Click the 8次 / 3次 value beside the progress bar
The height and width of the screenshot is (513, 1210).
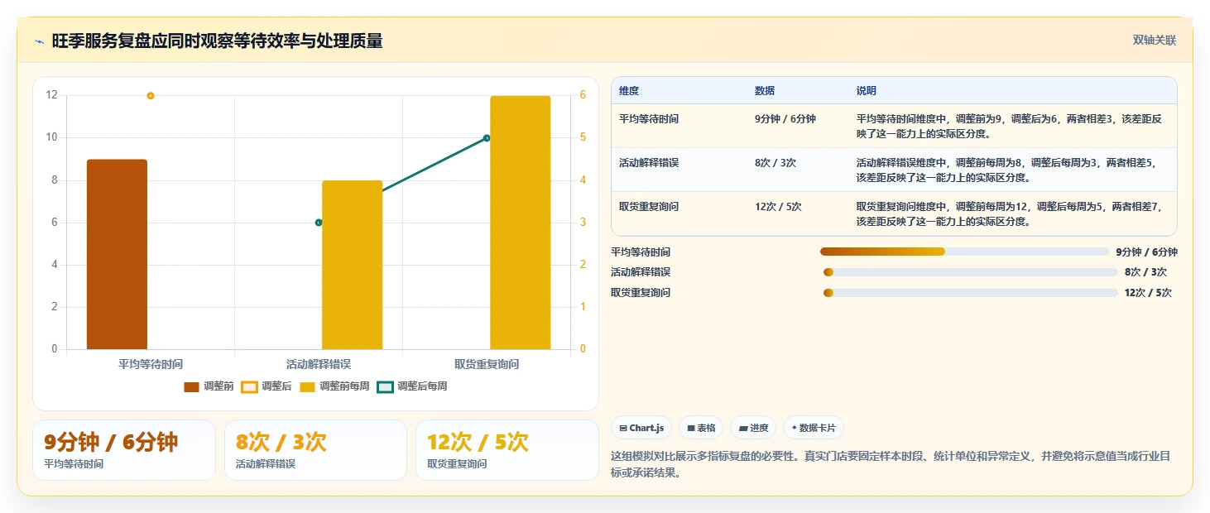pyautogui.click(x=1145, y=272)
